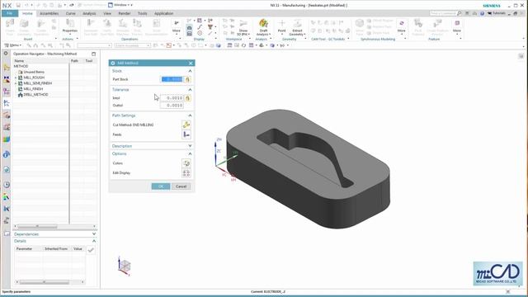
Task: Open the Menu dropdown
Action: click(x=13, y=45)
